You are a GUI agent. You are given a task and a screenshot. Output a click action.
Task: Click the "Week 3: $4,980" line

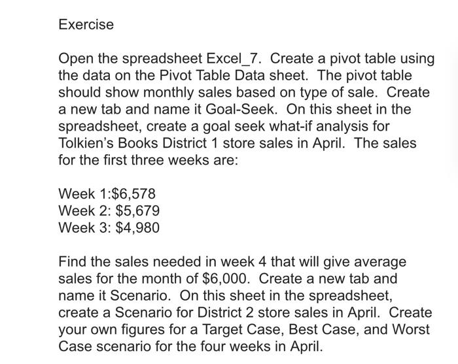(109, 228)
